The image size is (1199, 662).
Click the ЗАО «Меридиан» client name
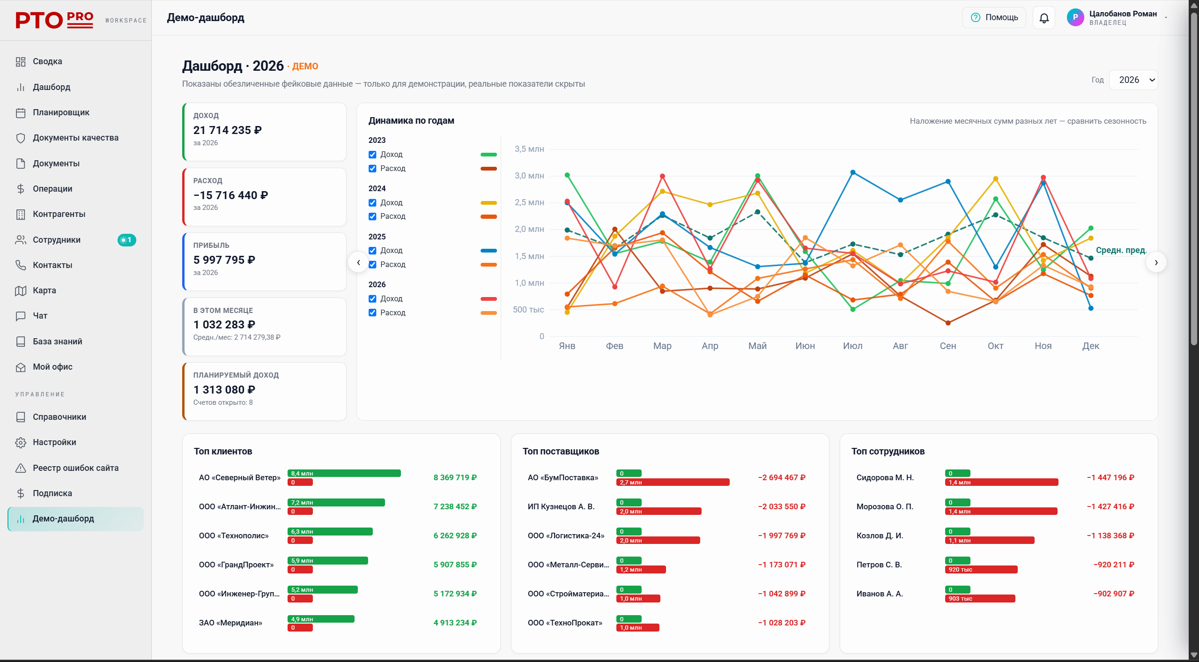coord(230,623)
